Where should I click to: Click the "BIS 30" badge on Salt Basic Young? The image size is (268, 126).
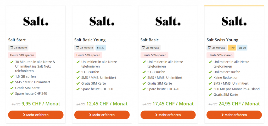pos(101,48)
